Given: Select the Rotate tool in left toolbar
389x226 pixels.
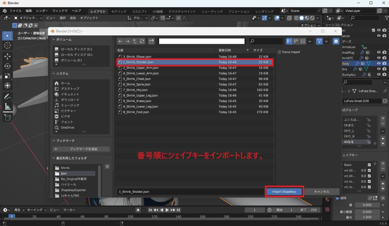Looking at the screenshot, I should click(8, 66).
